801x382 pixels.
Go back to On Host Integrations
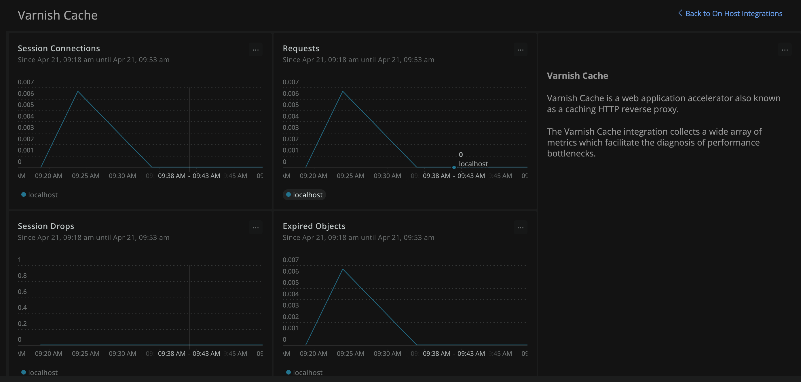(734, 13)
